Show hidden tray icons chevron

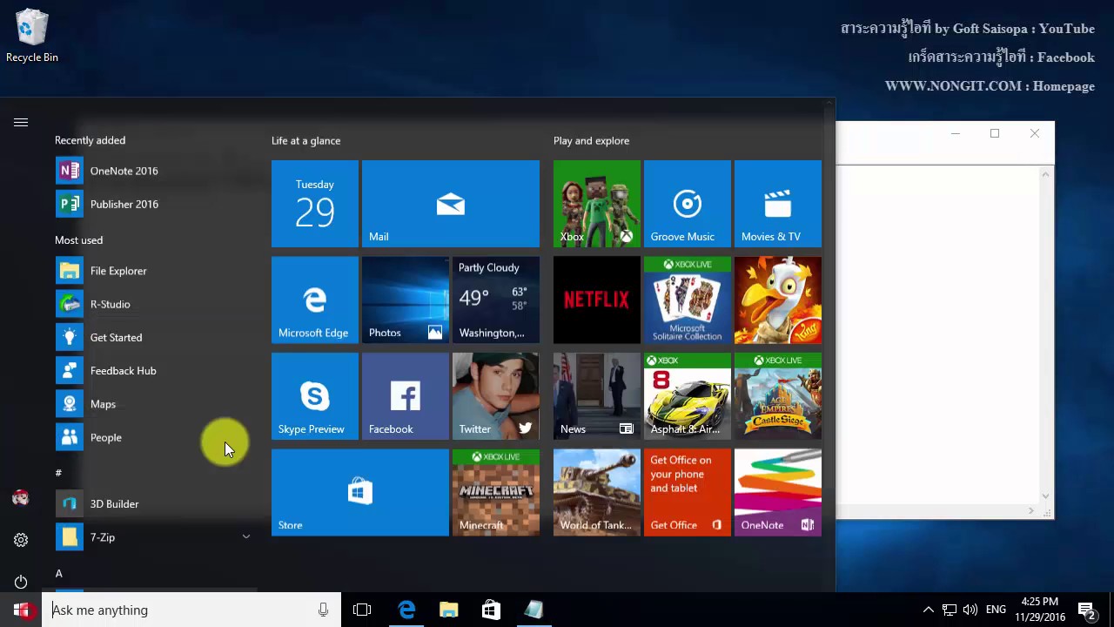pyautogui.click(x=928, y=610)
